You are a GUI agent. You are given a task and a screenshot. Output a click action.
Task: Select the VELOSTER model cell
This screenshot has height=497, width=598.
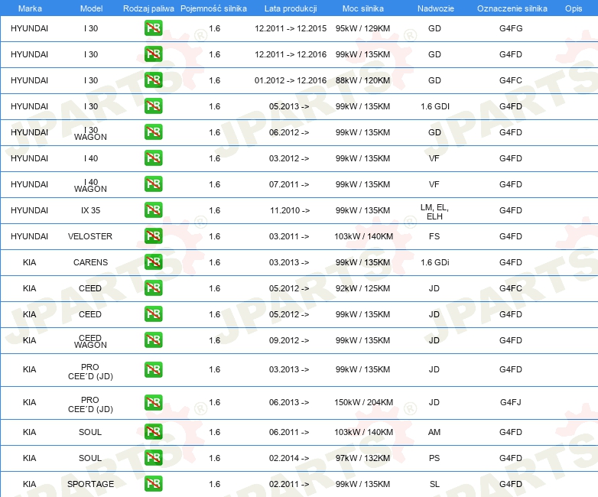point(90,236)
